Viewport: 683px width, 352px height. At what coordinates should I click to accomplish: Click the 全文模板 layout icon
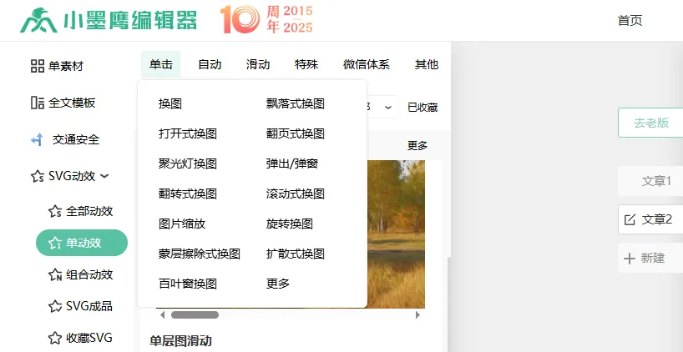38,103
